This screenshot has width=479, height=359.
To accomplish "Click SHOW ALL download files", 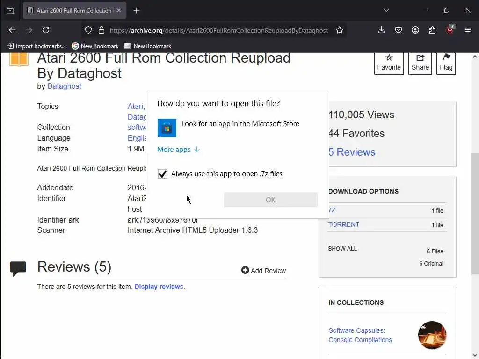I will click(342, 249).
